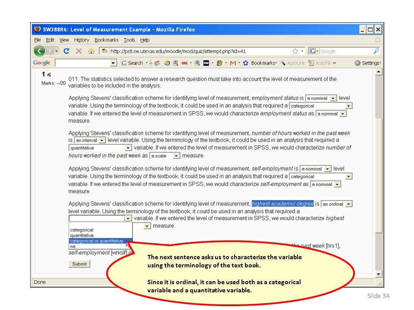Open the 'quantitative' variable dropdown
The height and width of the screenshot is (310, 414).
pyautogui.click(x=100, y=148)
